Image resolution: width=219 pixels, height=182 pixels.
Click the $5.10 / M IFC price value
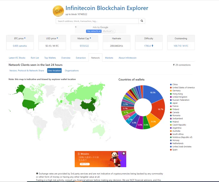coord(52,46)
